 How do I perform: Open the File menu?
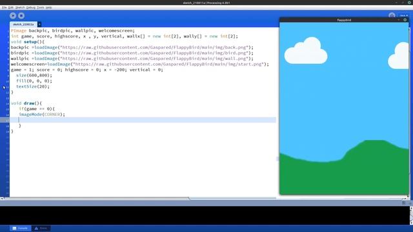coord(5,7)
